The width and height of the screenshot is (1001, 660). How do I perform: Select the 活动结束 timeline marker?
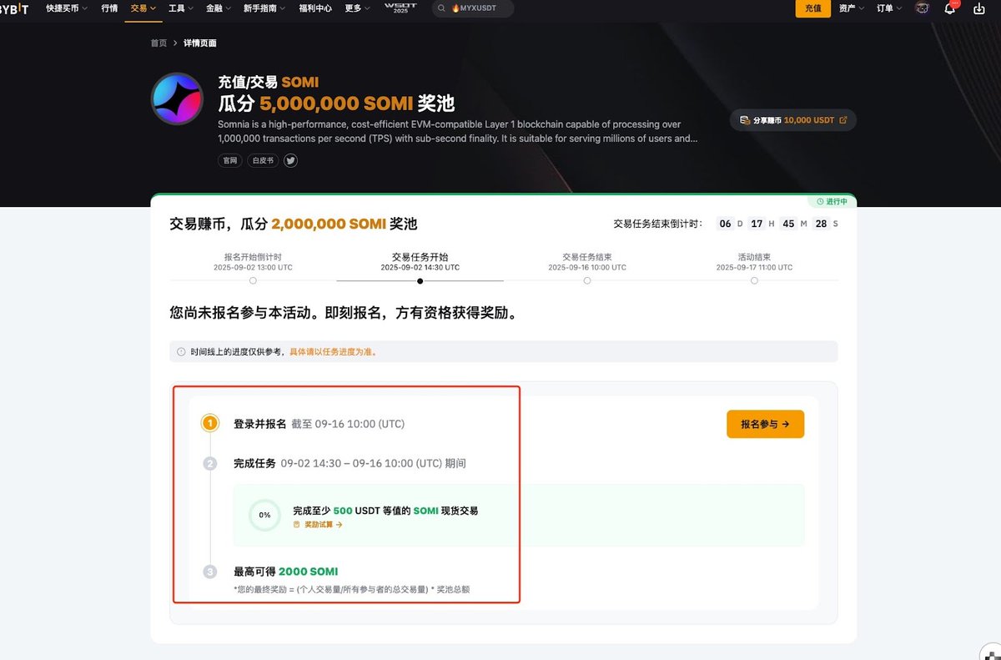click(754, 280)
